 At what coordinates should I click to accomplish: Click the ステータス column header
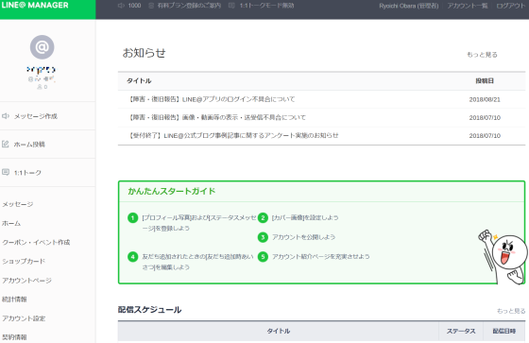point(461,331)
